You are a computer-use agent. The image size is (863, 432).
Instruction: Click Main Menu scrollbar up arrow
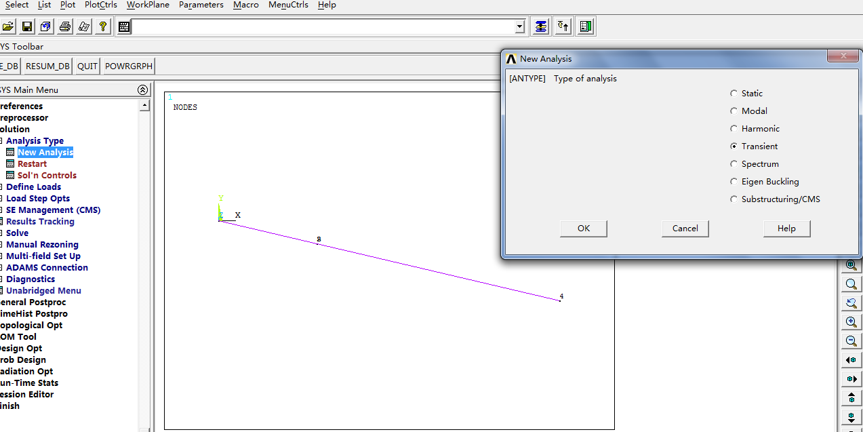click(x=144, y=106)
